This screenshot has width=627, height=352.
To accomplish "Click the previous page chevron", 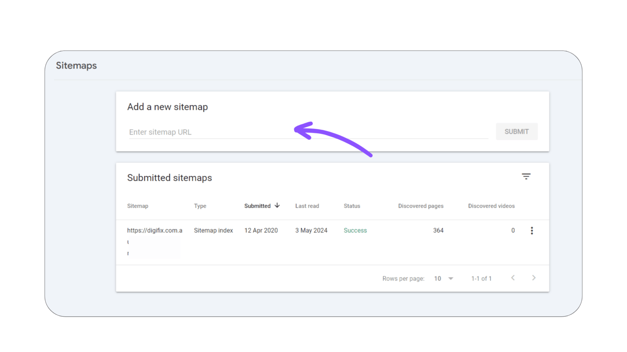I will (x=513, y=277).
